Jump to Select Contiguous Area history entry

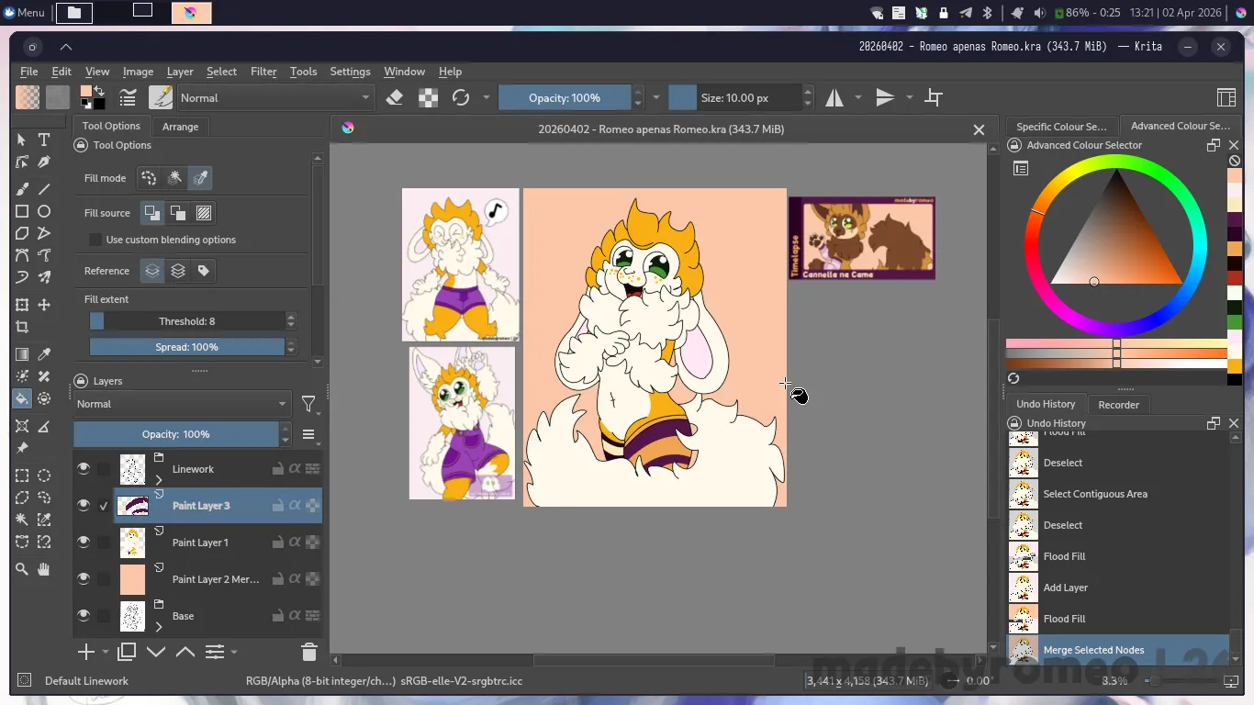pos(1094,494)
